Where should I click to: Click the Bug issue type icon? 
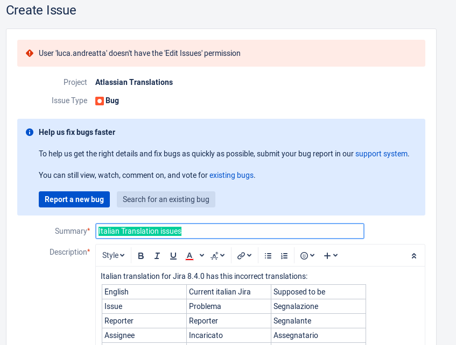tap(100, 101)
